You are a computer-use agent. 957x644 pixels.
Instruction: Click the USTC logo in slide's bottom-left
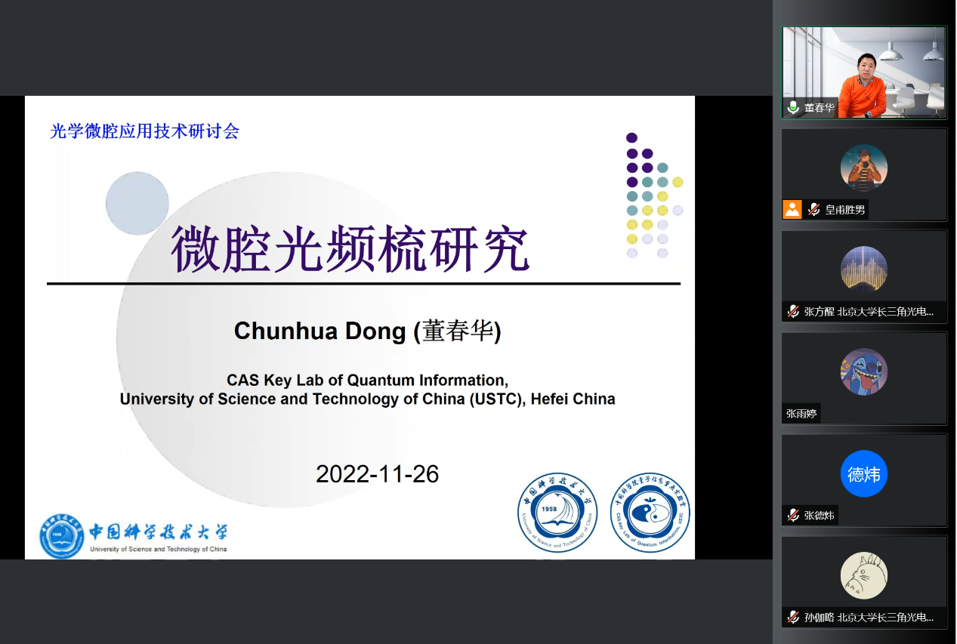pyautogui.click(x=134, y=536)
